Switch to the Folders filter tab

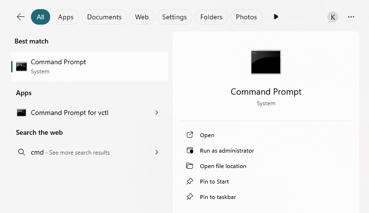tap(212, 17)
